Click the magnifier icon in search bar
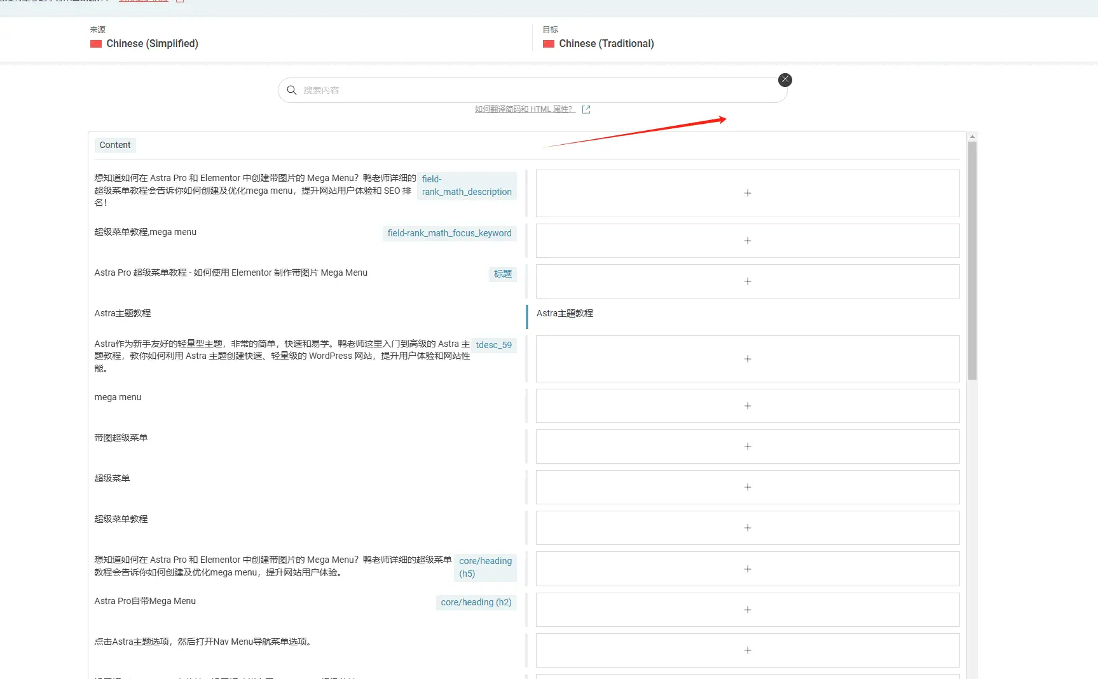Screen dimensions: 1098x679 (292, 90)
